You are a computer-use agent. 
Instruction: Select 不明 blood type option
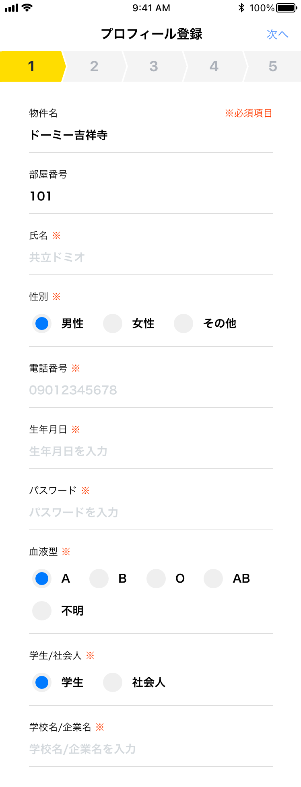[42, 611]
